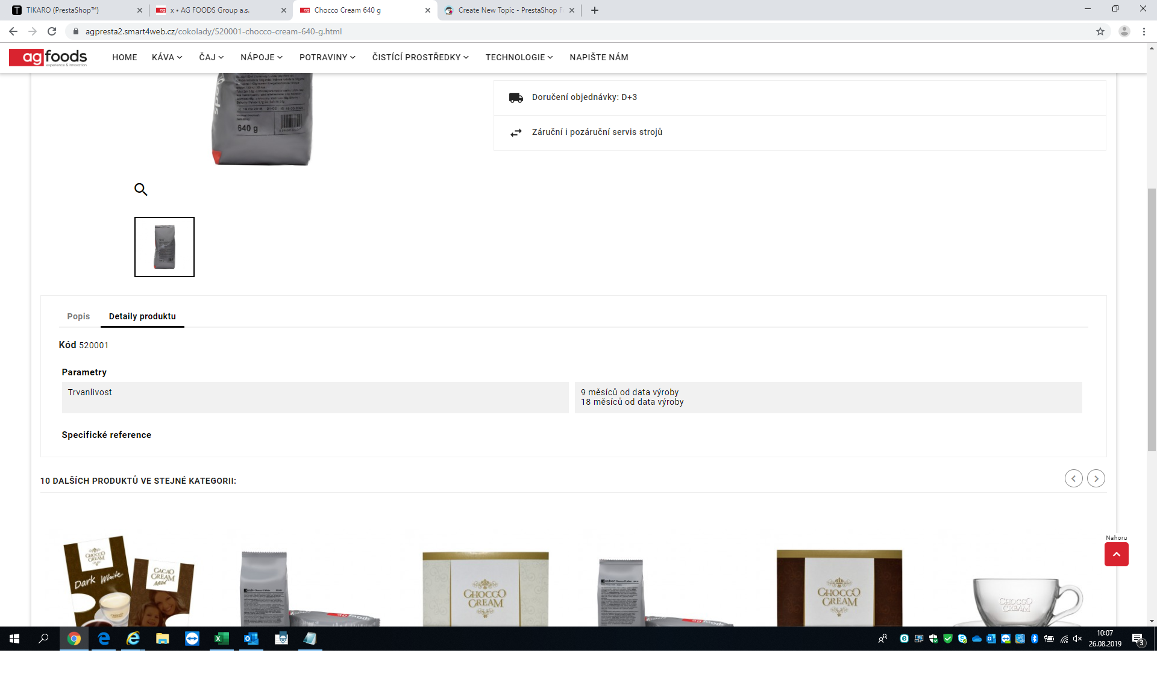Open Excel from the Windows taskbar

[x=222, y=639]
